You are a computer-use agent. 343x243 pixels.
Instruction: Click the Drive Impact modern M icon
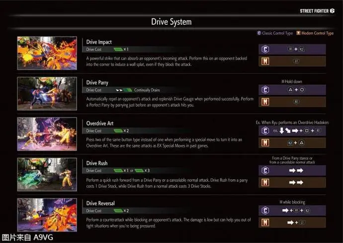click(265, 61)
